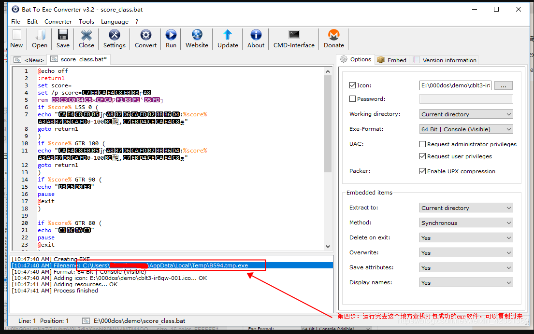Click the icon path input field
Viewport: 534px width, 334px height.
pos(455,85)
